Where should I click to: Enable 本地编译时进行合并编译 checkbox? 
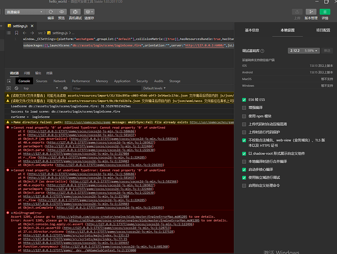(x=244, y=162)
